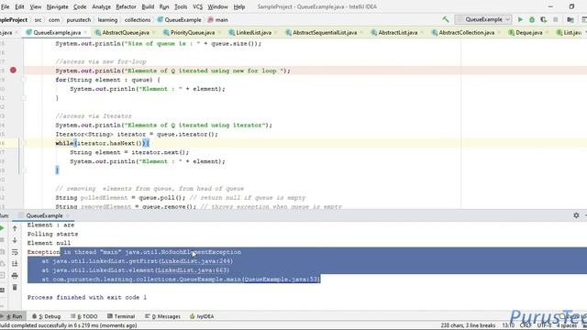Image resolution: width=587 pixels, height=330 pixels.
Task: Click the UTF-8 encoding in status bar
Action: [x=544, y=325]
